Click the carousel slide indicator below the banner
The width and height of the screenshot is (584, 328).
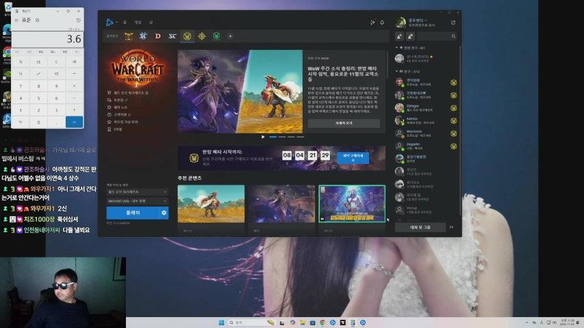tap(273, 137)
